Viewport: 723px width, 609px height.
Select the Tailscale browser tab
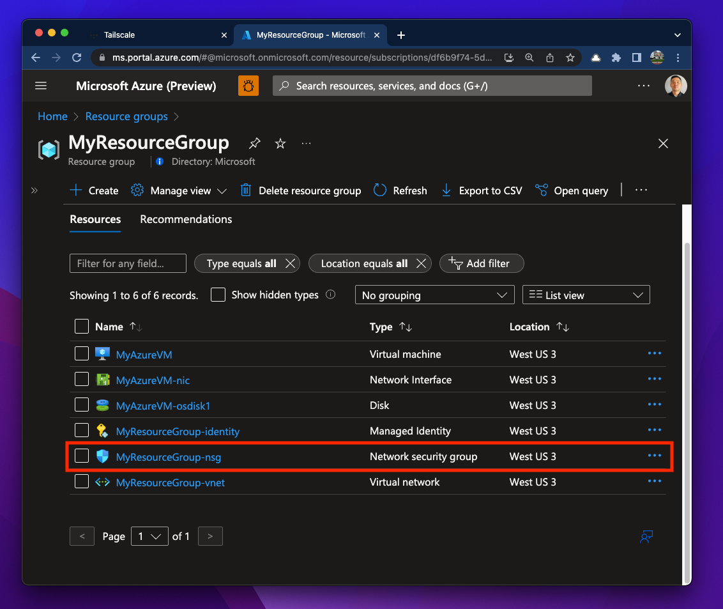point(120,35)
